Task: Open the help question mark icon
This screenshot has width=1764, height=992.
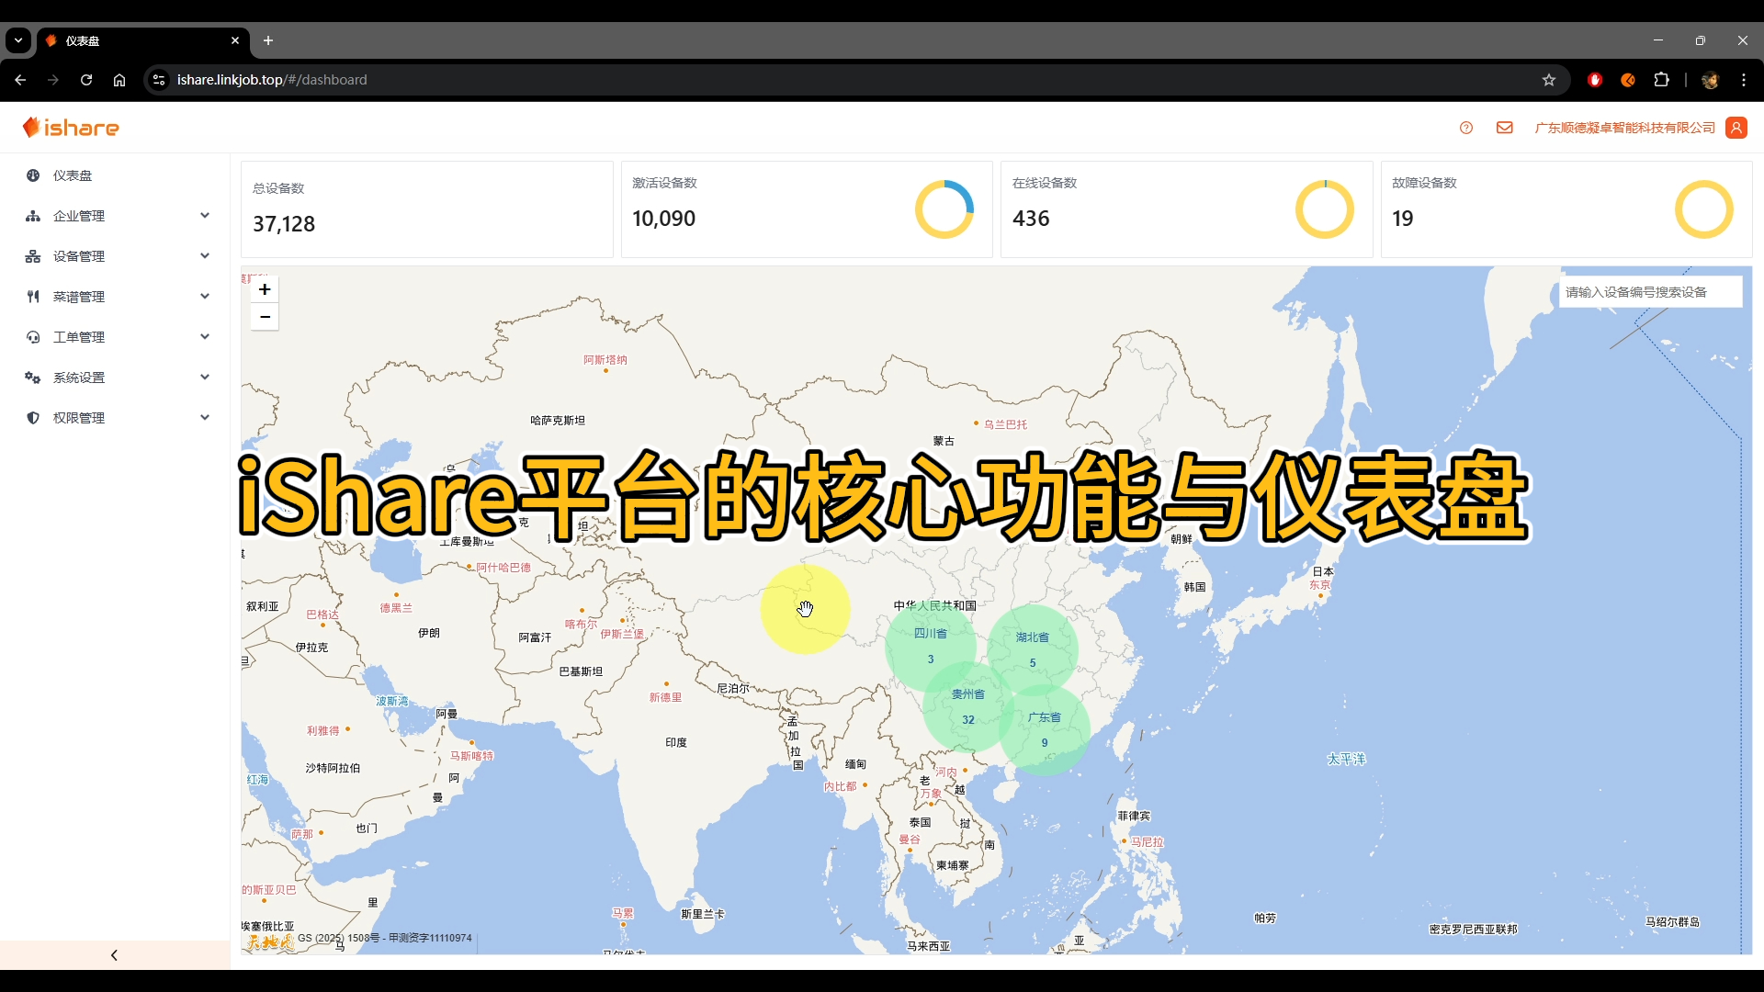Action: 1465,128
